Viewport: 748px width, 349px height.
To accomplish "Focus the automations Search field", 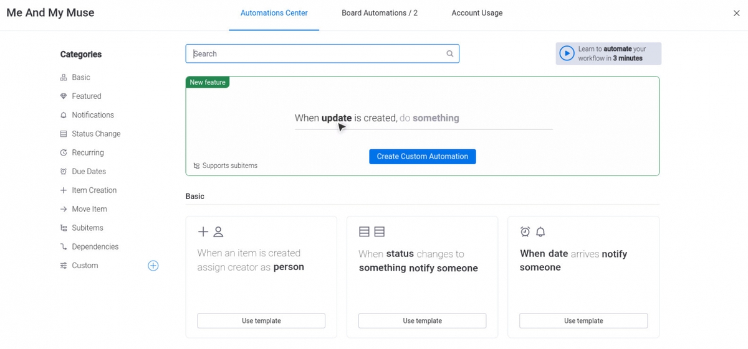I will 316,54.
